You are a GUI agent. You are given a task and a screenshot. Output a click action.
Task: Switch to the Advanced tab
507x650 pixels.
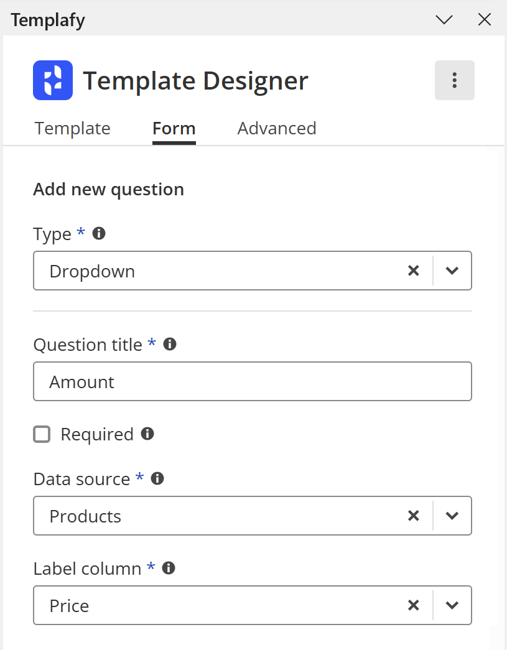(x=277, y=128)
